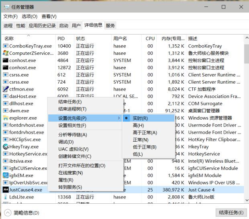Click the dllhost.exe icon
Image resolution: width=249 pixels, height=219 pixels.
click(6, 103)
